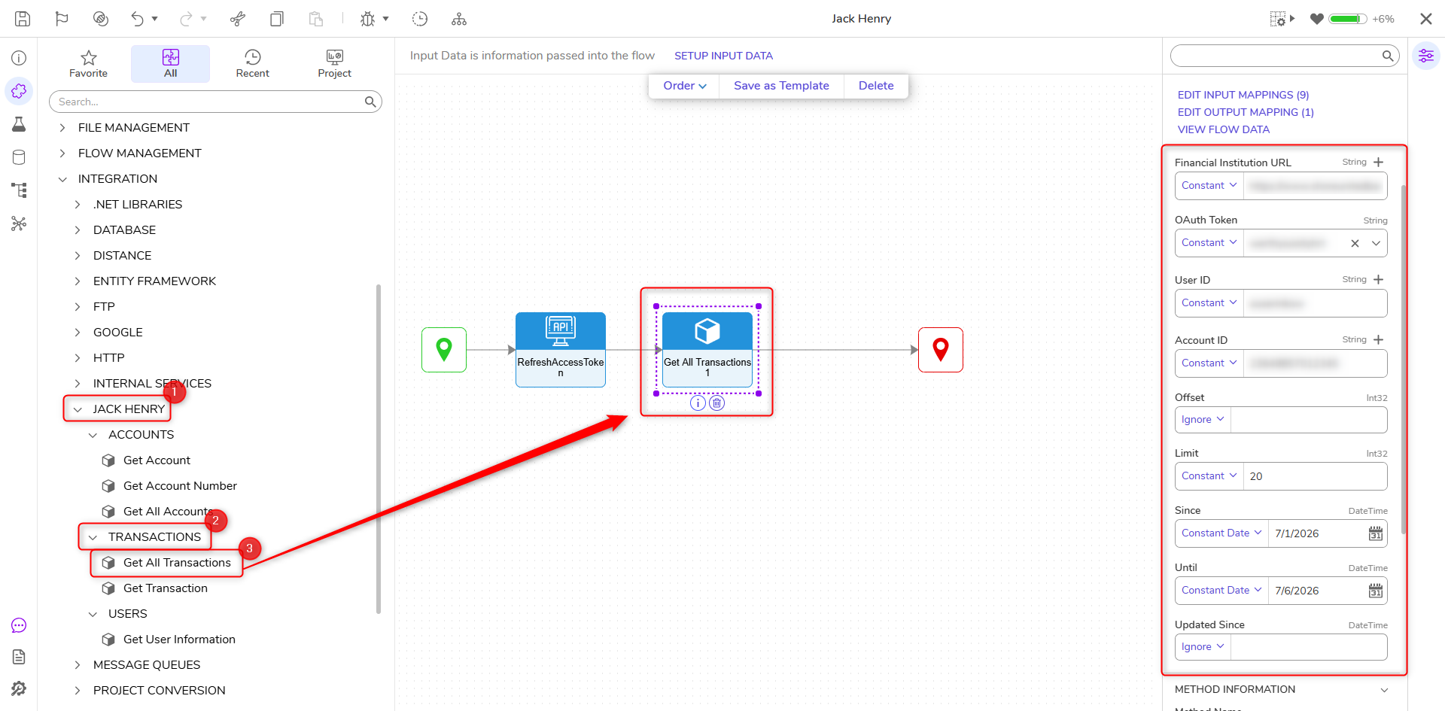The height and width of the screenshot is (711, 1445).
Task: Click the trash icon below Get All Transactions step
Action: pyautogui.click(x=717, y=403)
